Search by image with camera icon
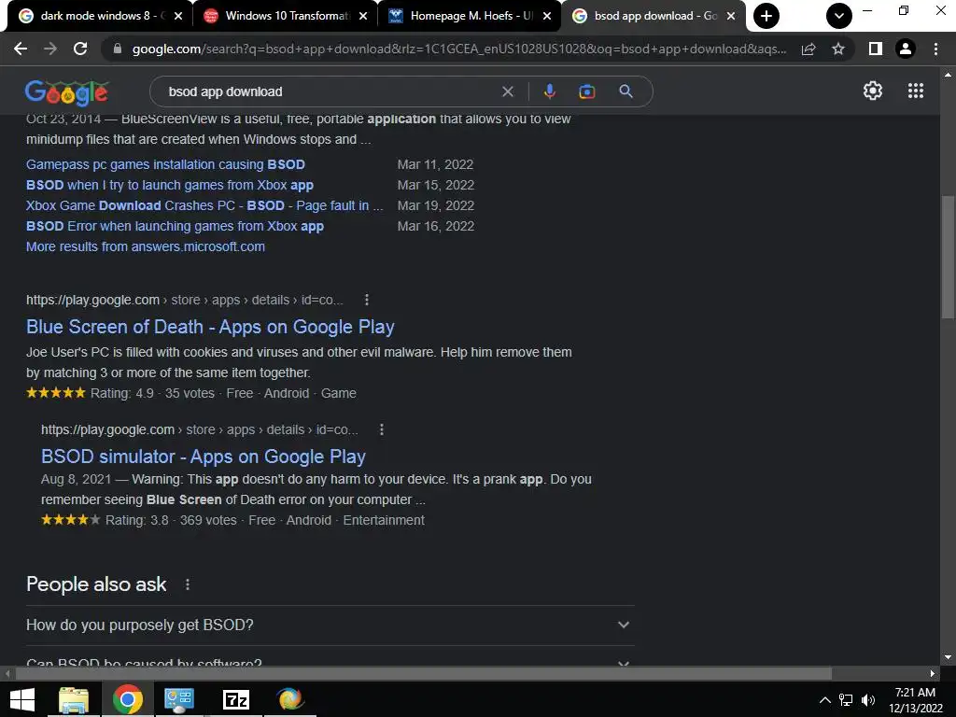This screenshot has width=956, height=717. 586,91
